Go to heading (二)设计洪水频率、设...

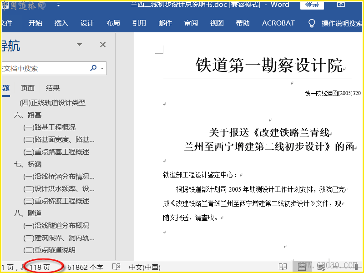(59, 189)
